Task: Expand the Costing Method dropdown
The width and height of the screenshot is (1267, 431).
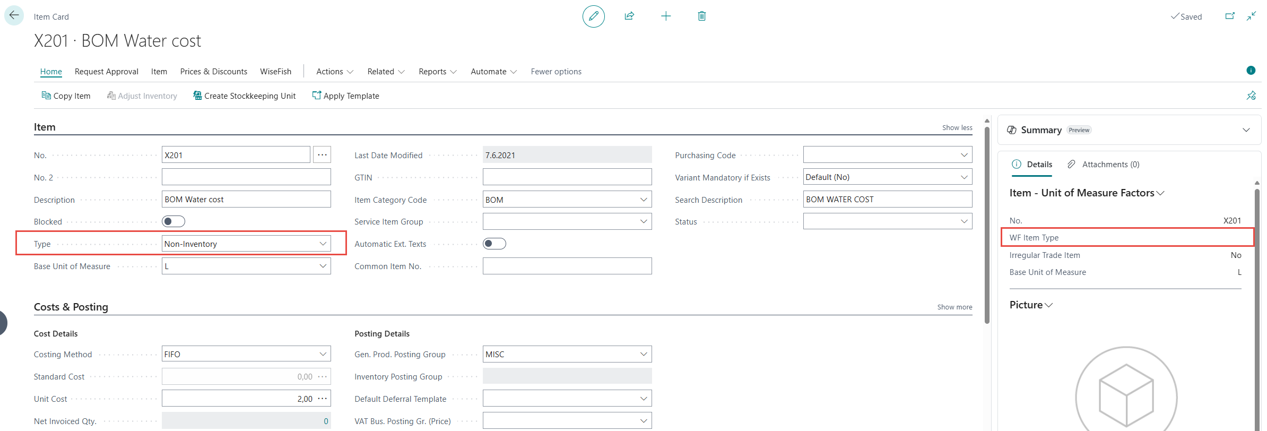Action: [323, 354]
